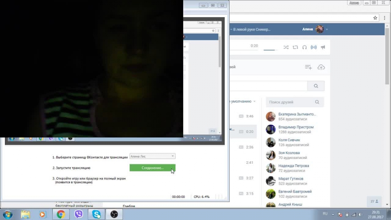Click 00:00:00 stream timer
This screenshot has width=391, height=220.
[x=178, y=197]
